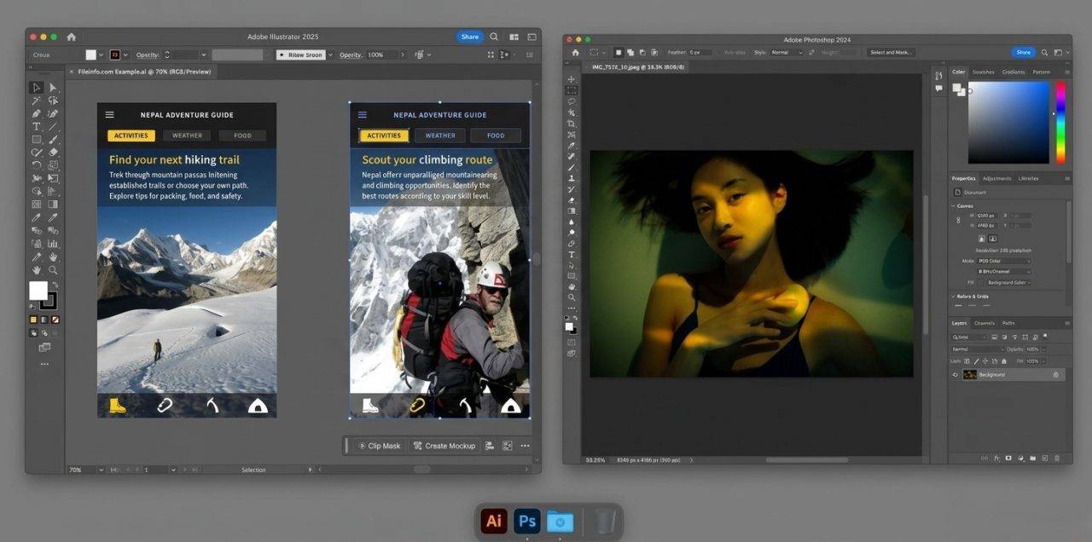Switch to the Libraries tab
Screen dimensions: 1092x542
click(x=1029, y=178)
